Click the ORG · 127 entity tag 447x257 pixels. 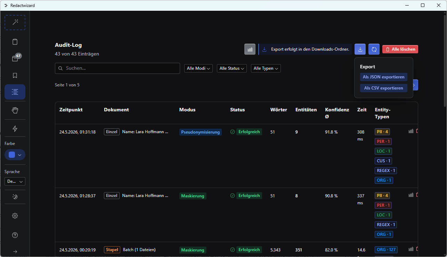tap(386, 250)
